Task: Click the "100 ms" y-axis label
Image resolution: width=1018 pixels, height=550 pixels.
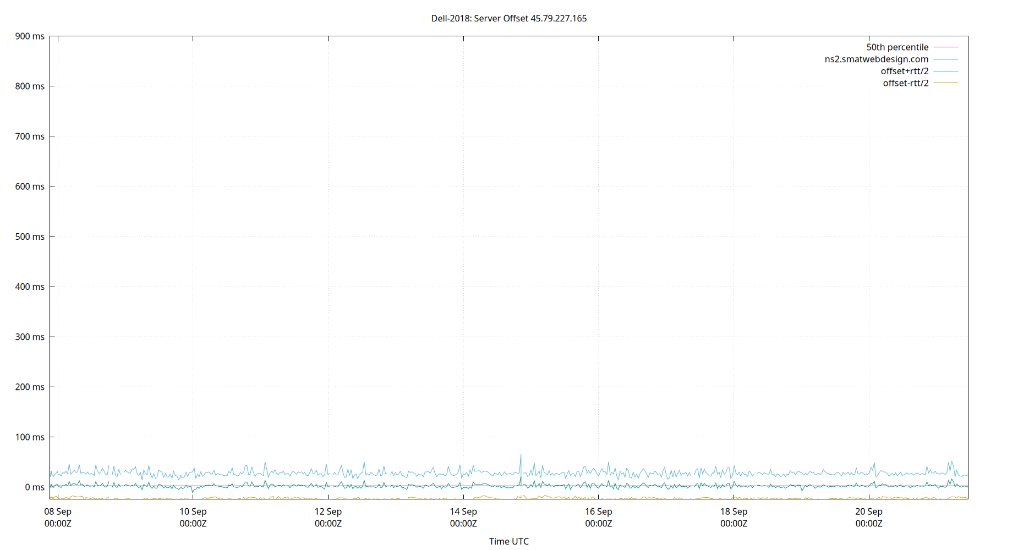Action: (30, 437)
